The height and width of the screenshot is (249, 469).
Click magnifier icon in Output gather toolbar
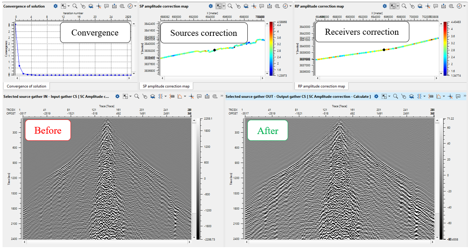coord(395,97)
